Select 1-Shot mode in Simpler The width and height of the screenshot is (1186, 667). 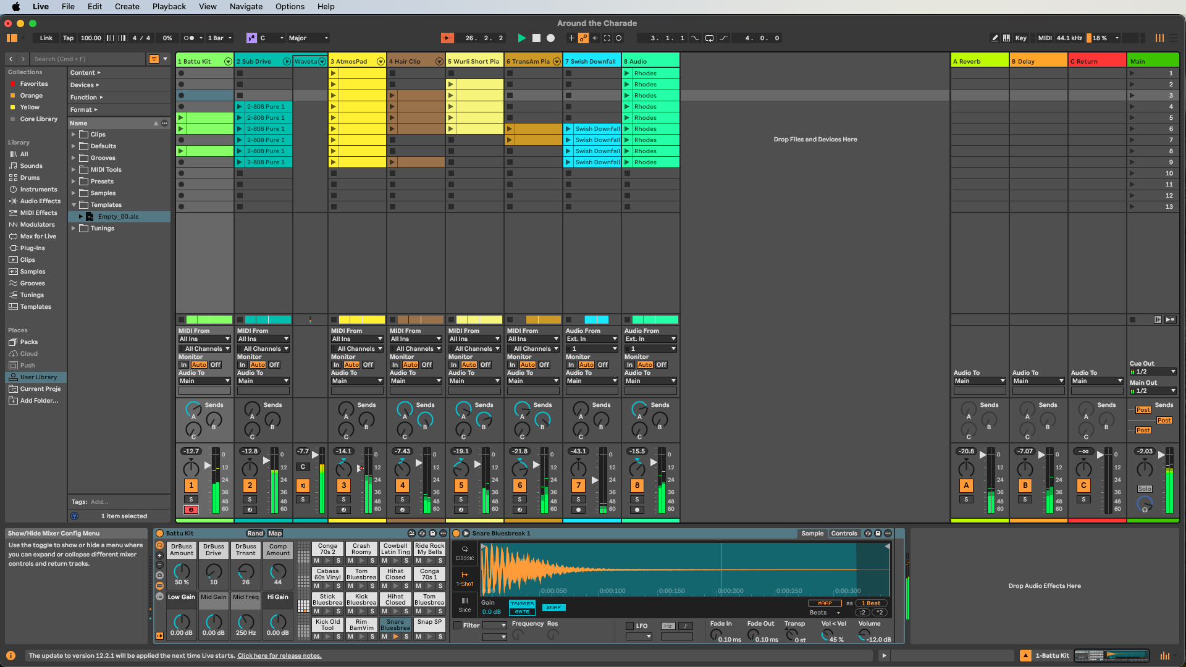coord(465,579)
